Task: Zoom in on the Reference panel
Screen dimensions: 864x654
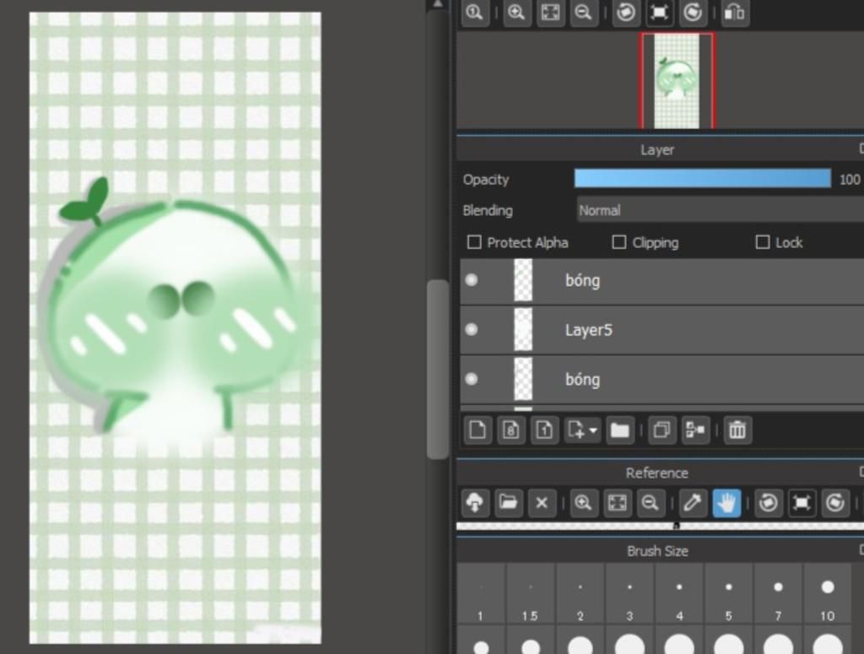Action: point(583,502)
